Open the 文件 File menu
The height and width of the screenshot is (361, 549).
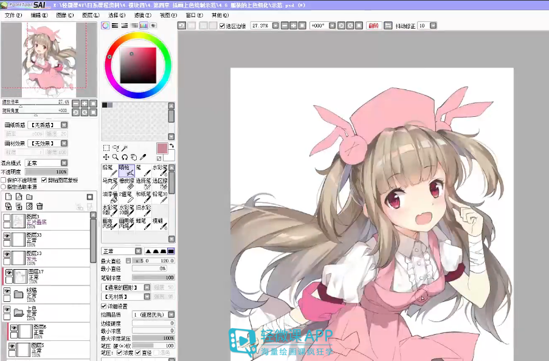click(13, 15)
